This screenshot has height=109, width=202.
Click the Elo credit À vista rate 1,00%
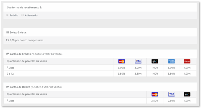coord(155,68)
